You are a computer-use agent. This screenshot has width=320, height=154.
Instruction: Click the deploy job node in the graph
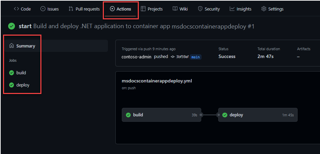258,115
